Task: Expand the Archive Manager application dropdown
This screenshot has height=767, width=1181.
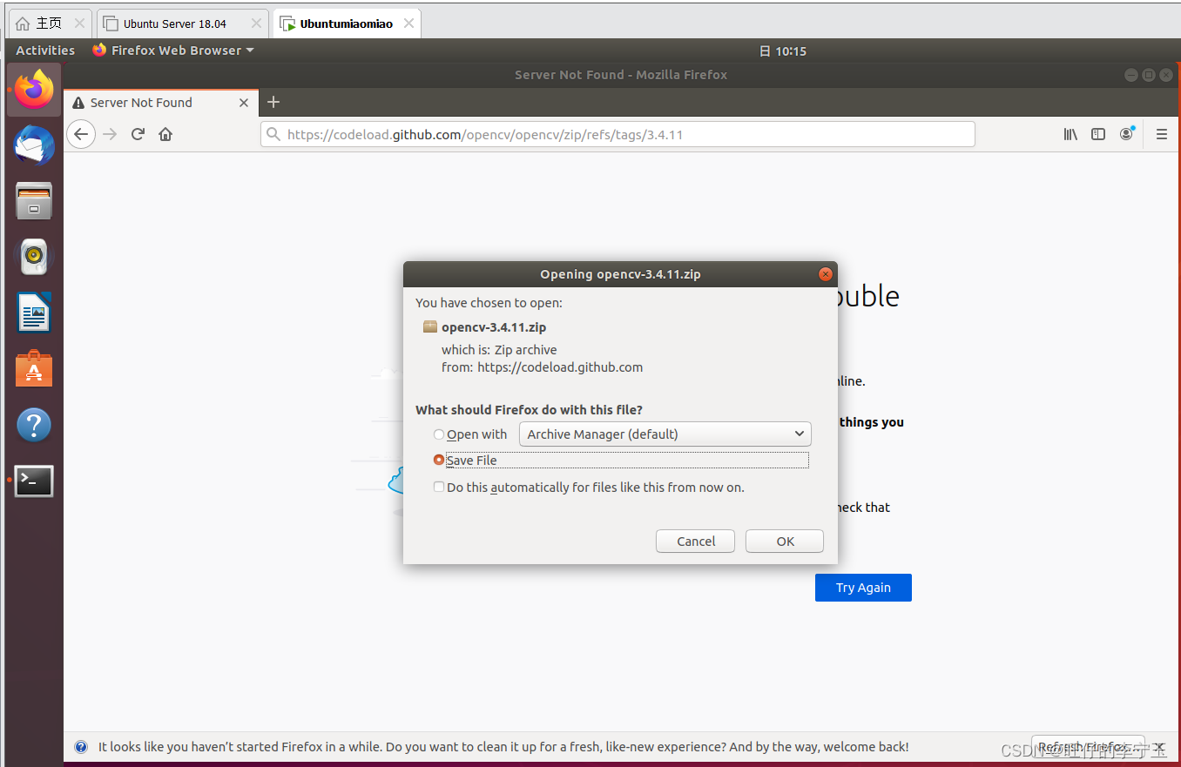Action: click(x=665, y=434)
